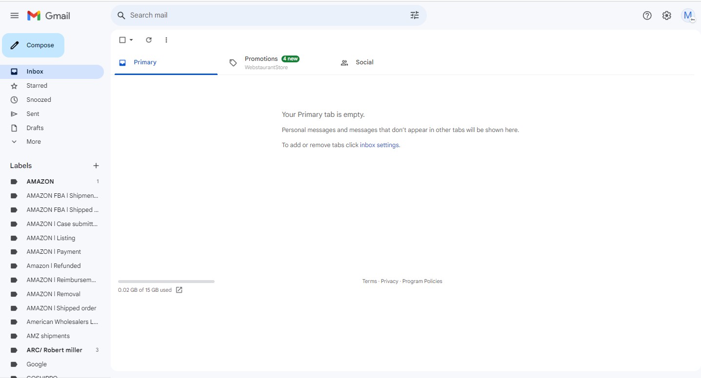Open the Google account avatar
The height and width of the screenshot is (378, 701).
pyautogui.click(x=688, y=16)
